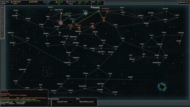Select the Shiona planet node
190x107 pixels.
click(86, 76)
